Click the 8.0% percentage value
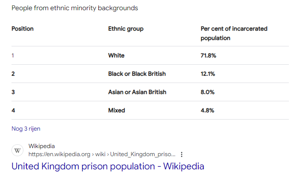The image size is (294, 180). pos(208,92)
